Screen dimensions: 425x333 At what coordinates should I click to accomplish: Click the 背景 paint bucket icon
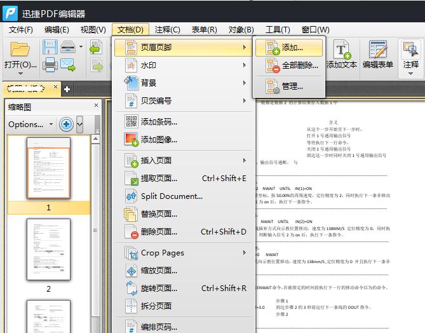[132, 83]
